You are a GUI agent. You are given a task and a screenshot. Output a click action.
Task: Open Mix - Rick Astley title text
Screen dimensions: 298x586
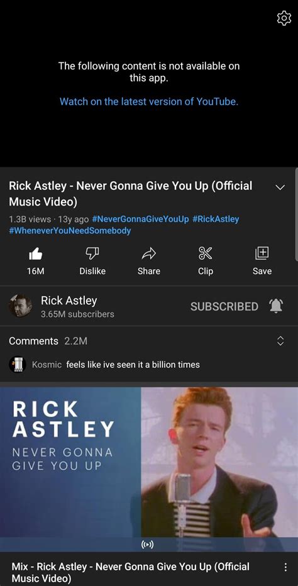pyautogui.click(x=131, y=572)
